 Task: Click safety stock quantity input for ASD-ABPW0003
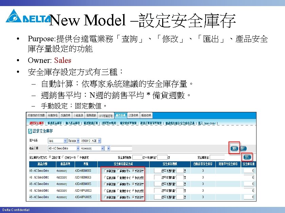click(x=249, y=190)
